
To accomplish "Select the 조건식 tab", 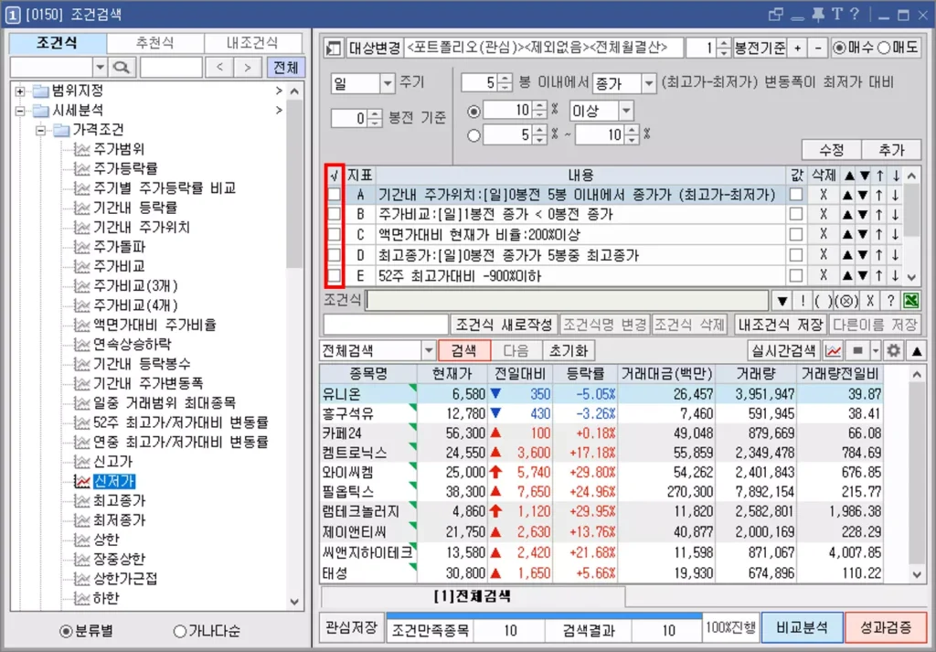I will pos(58,43).
